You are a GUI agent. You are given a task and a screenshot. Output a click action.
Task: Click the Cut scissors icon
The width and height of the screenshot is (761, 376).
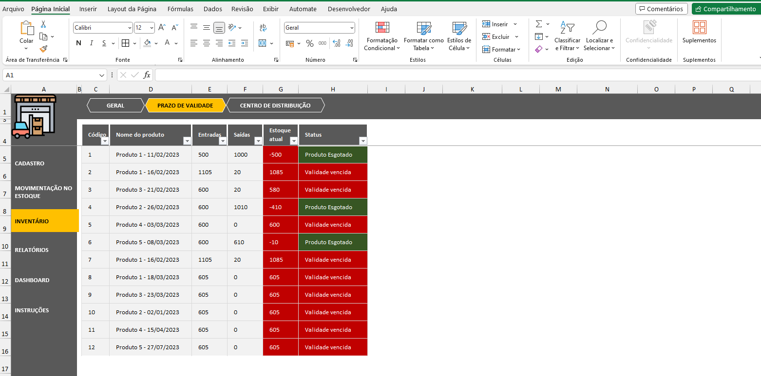(x=43, y=24)
